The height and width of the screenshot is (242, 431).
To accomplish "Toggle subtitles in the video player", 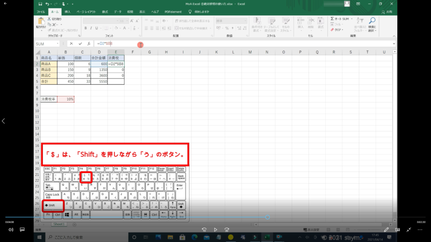I will [22, 230].
